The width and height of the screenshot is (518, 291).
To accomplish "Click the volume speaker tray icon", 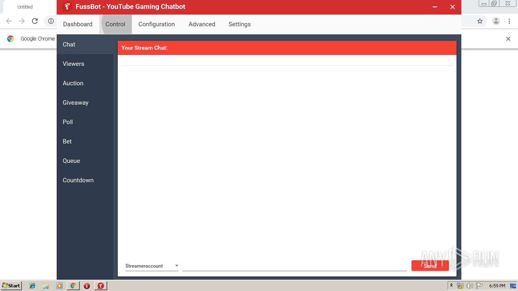I will click(x=469, y=286).
